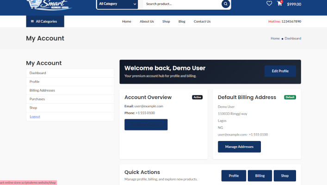The width and height of the screenshot is (327, 185).
Task: Select Profile in My Account sidebar
Action: tap(70, 82)
